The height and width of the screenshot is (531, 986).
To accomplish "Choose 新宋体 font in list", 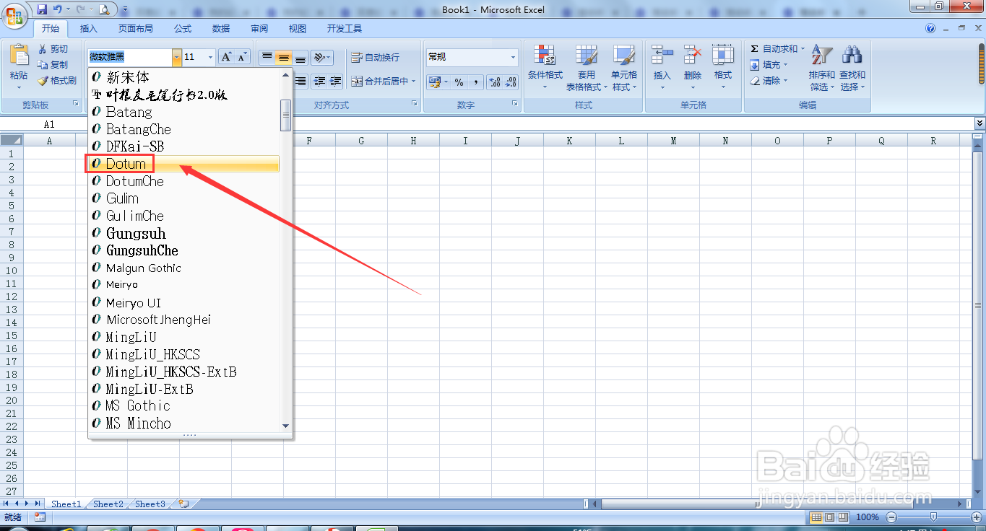I will [184, 77].
